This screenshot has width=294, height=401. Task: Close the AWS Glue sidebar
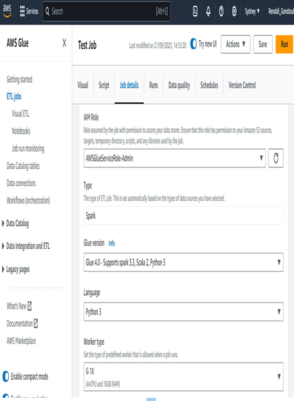point(64,43)
